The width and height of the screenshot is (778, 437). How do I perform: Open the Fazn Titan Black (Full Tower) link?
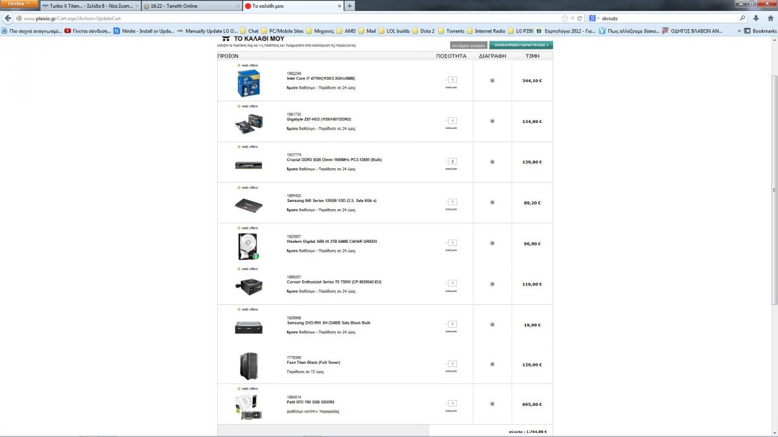pos(313,363)
